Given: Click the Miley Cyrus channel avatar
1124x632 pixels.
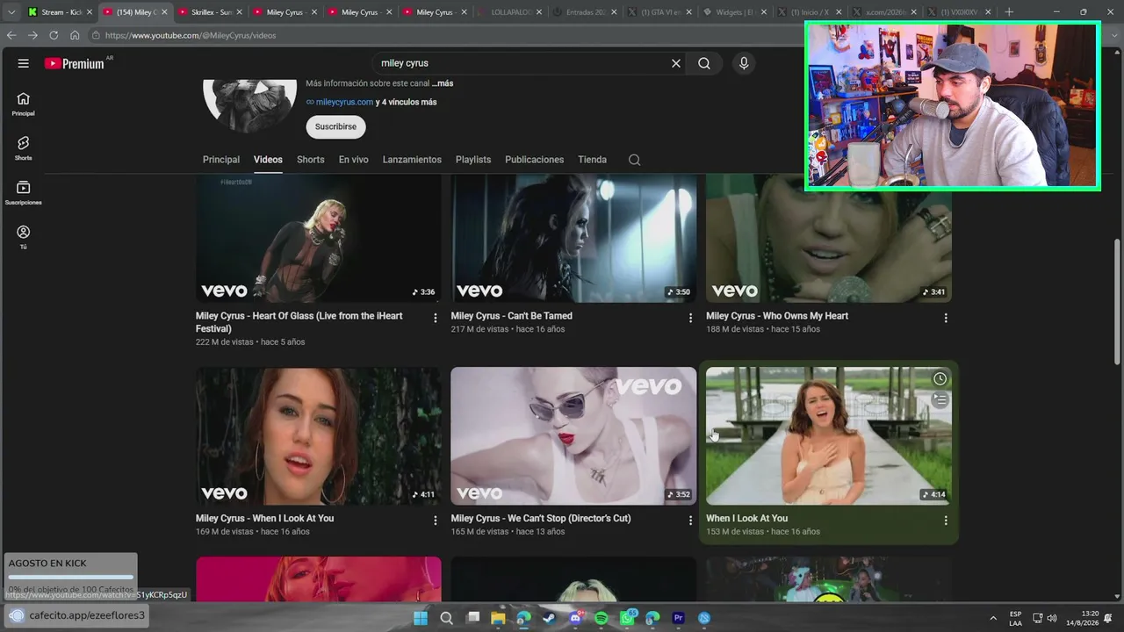Looking at the screenshot, I should tap(249, 105).
